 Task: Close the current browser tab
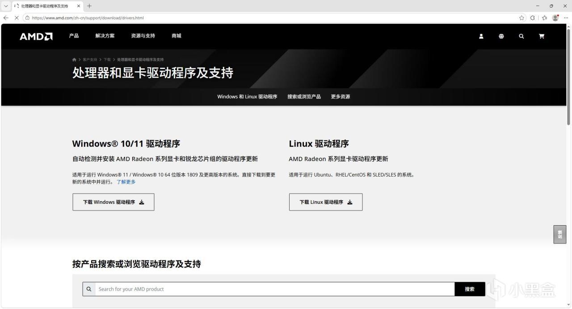(79, 6)
